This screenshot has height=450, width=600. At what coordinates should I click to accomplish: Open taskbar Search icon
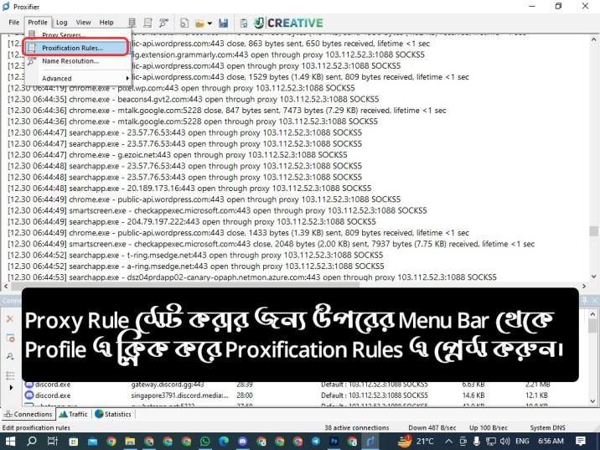(32, 441)
